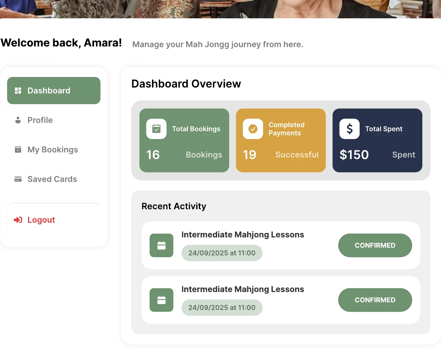
Task: Click second Intermediate Mahjong Lessons title
Action: (x=243, y=289)
